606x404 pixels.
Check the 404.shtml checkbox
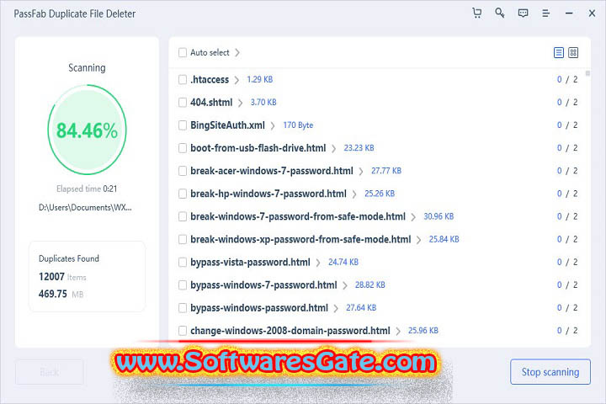point(183,102)
